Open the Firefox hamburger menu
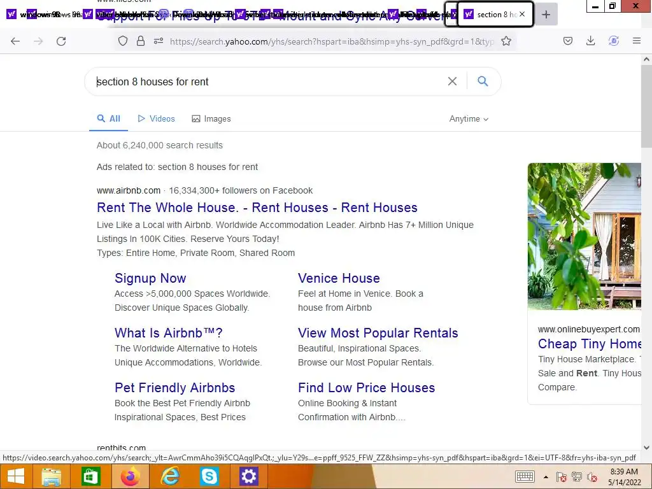This screenshot has width=652, height=489. (637, 41)
